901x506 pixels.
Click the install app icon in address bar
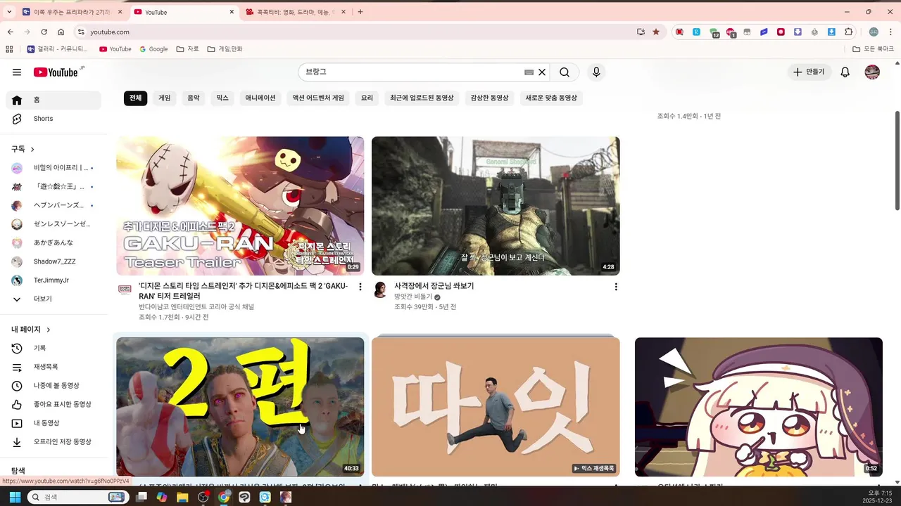[641, 32]
